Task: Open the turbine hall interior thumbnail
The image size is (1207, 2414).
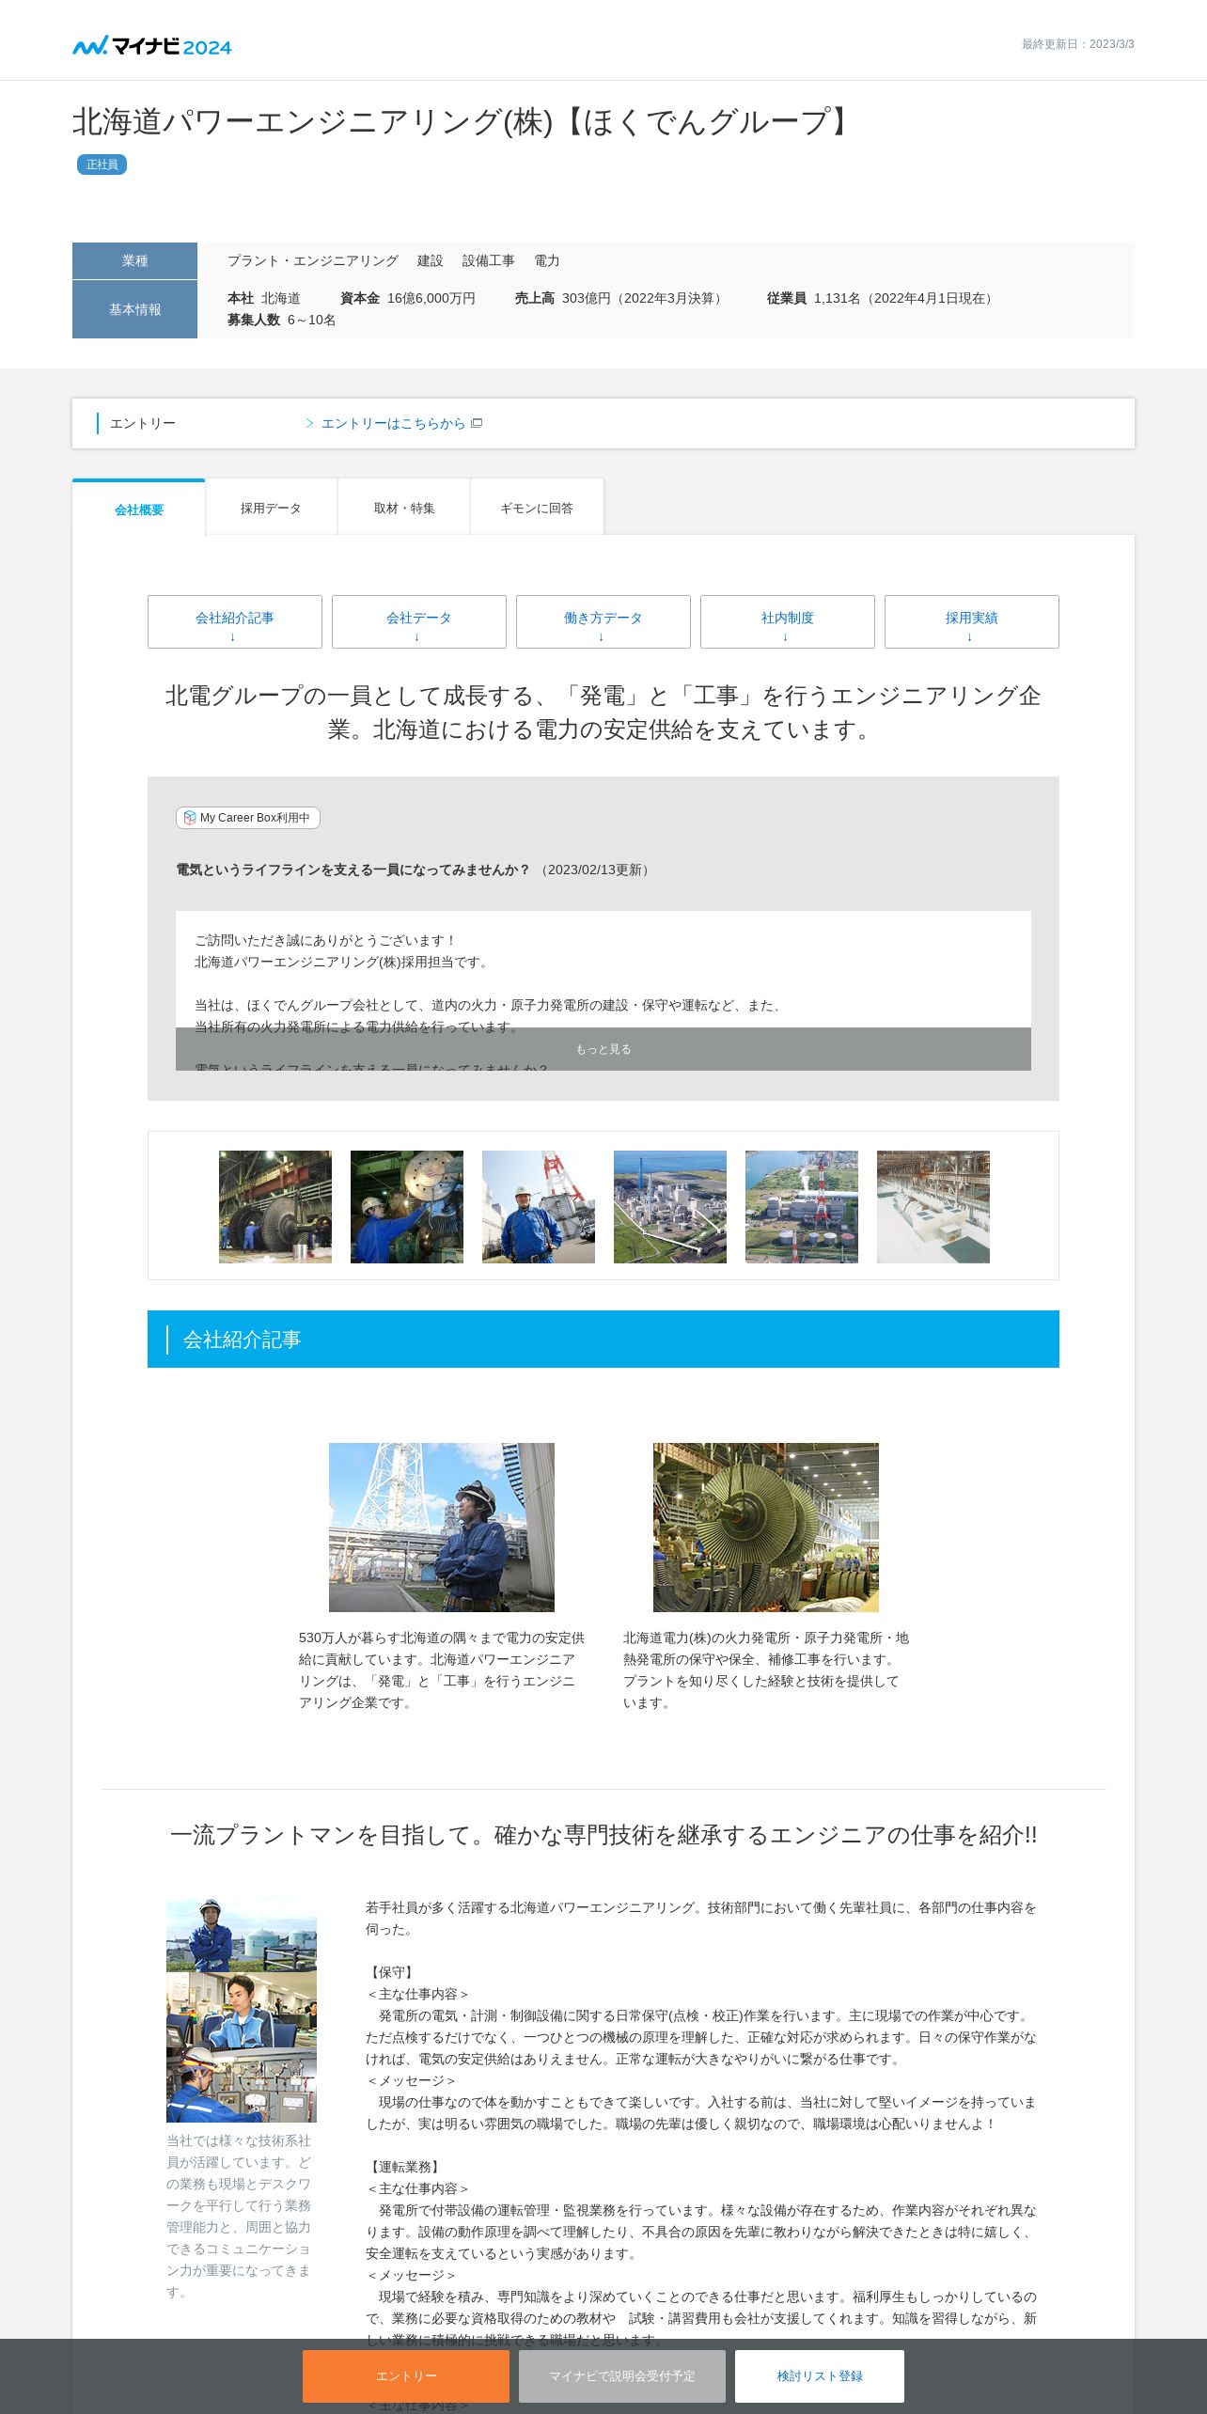Action: pos(933,1207)
